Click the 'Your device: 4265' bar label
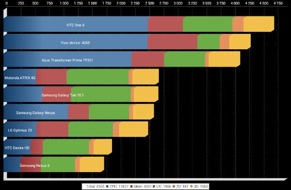This screenshot has height=190, width=291. click(x=75, y=43)
